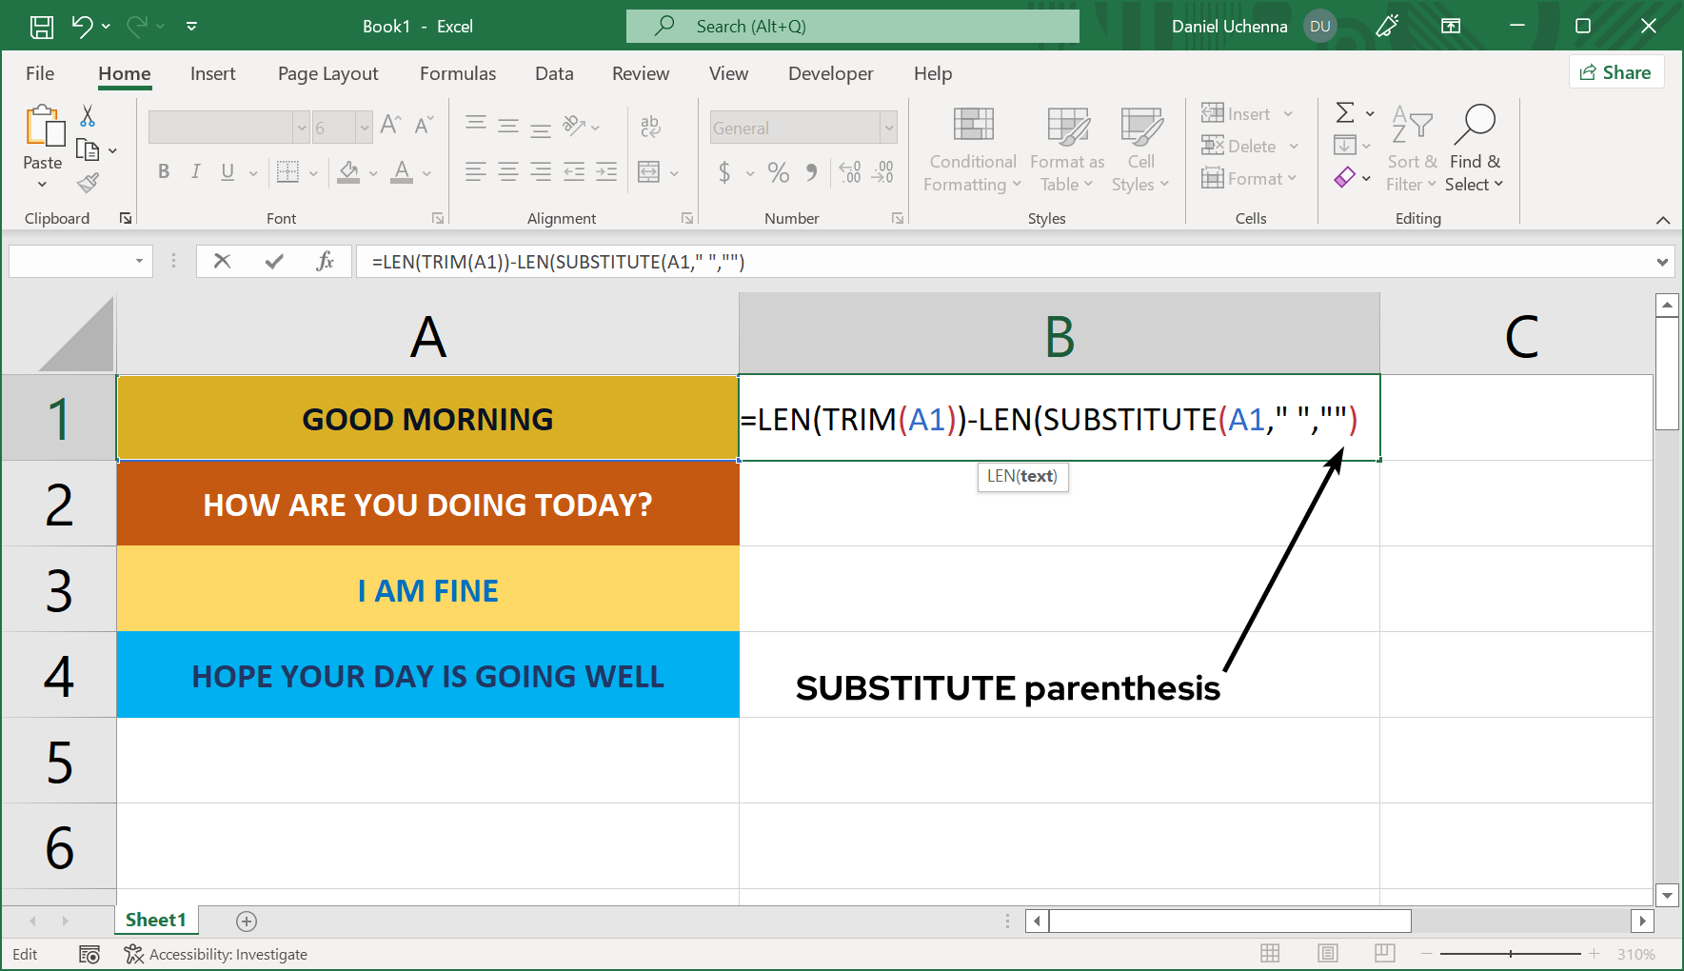Screen dimensions: 1684x971
Task: Select the Format Painter tool
Action: pyautogui.click(x=89, y=182)
